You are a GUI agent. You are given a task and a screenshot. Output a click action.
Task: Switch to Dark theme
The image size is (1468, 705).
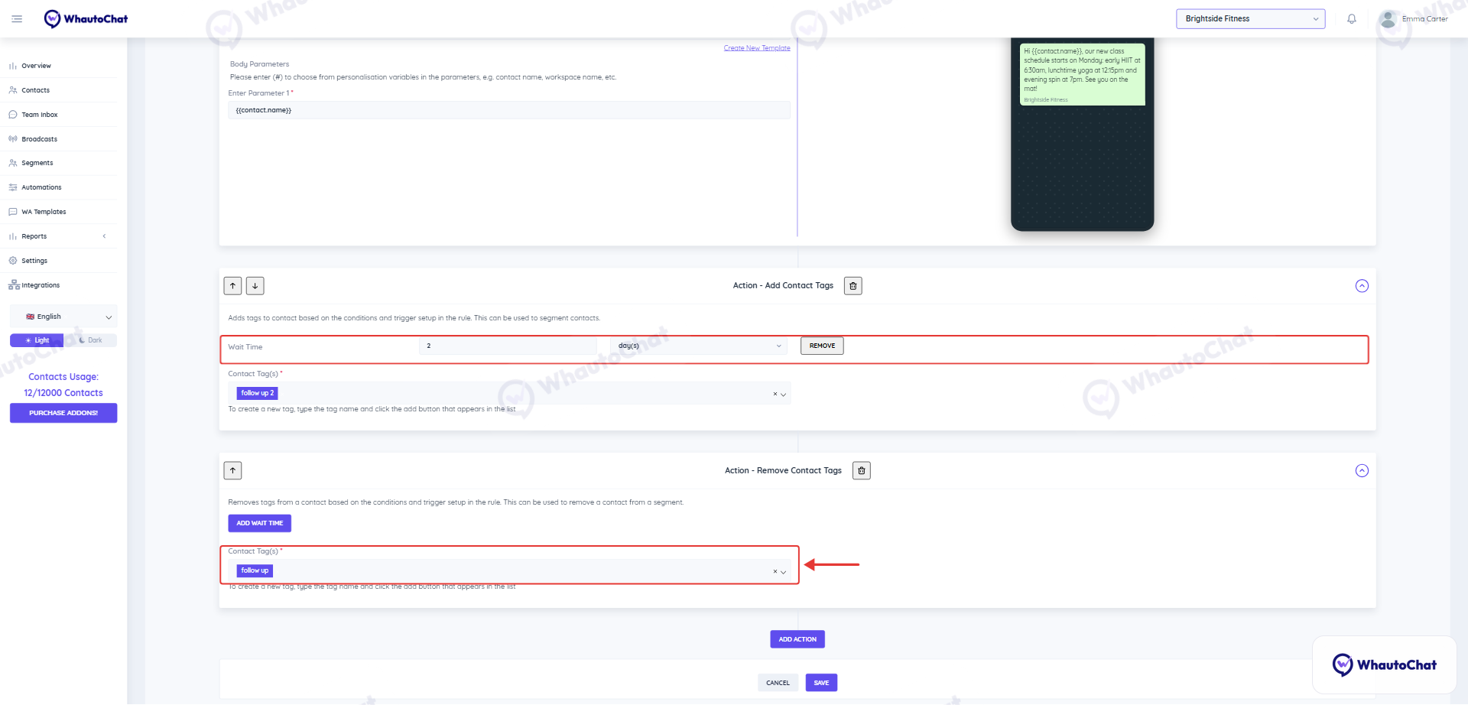[x=91, y=340]
